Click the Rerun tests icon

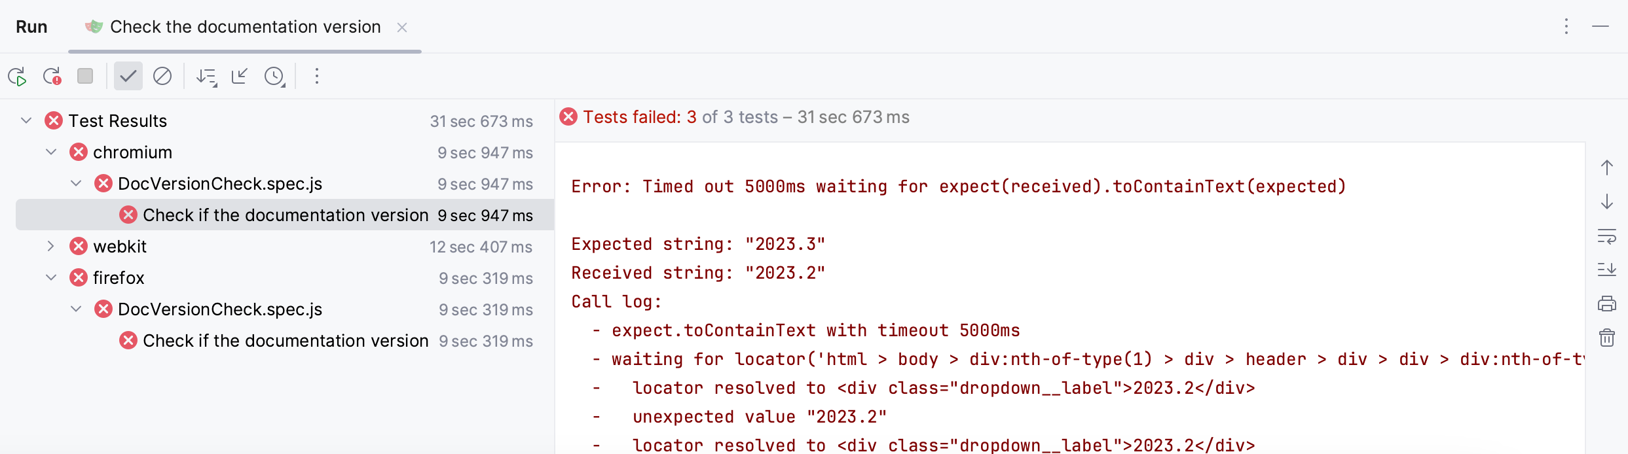18,77
